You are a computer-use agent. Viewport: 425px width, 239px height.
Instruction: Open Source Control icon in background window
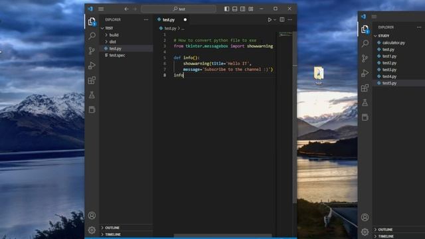click(365, 58)
